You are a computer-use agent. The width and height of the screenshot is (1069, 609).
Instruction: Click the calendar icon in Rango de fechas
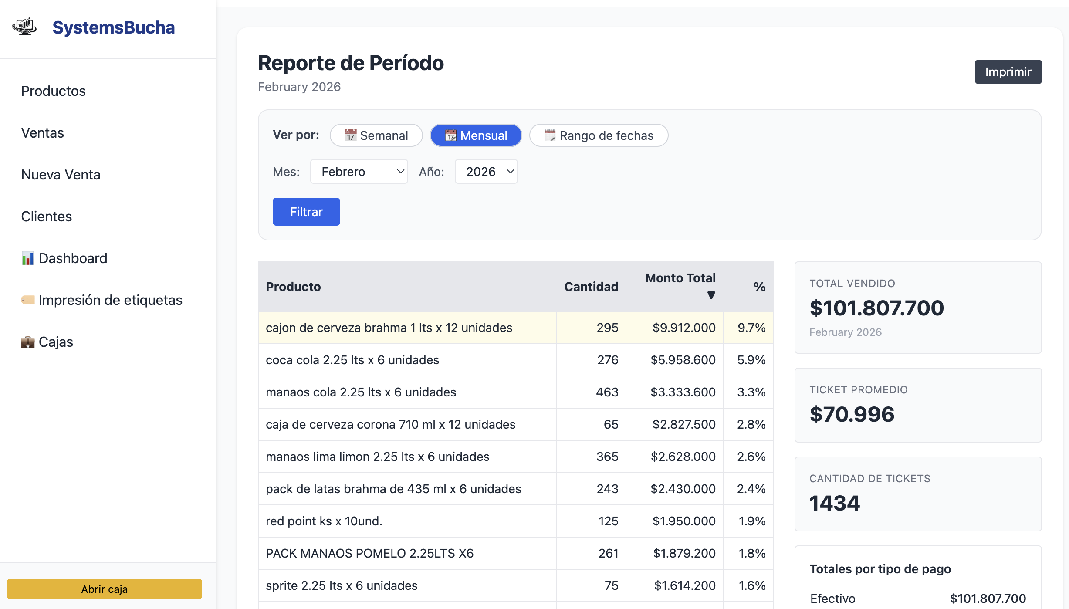(550, 135)
